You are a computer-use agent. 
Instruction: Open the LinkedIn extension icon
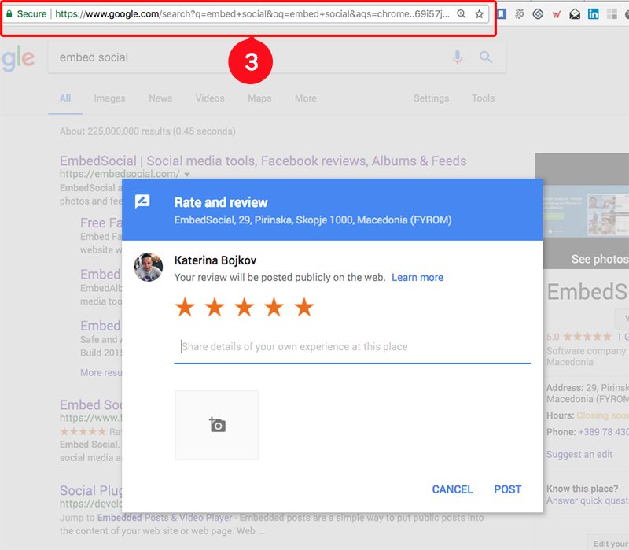tap(594, 14)
